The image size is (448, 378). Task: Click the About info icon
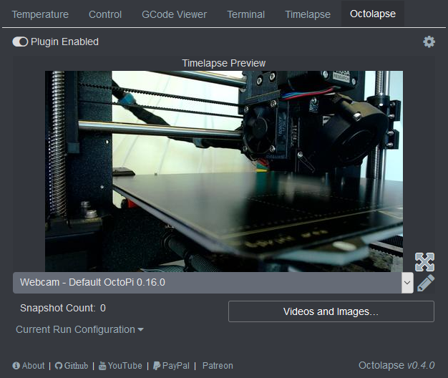click(x=16, y=366)
